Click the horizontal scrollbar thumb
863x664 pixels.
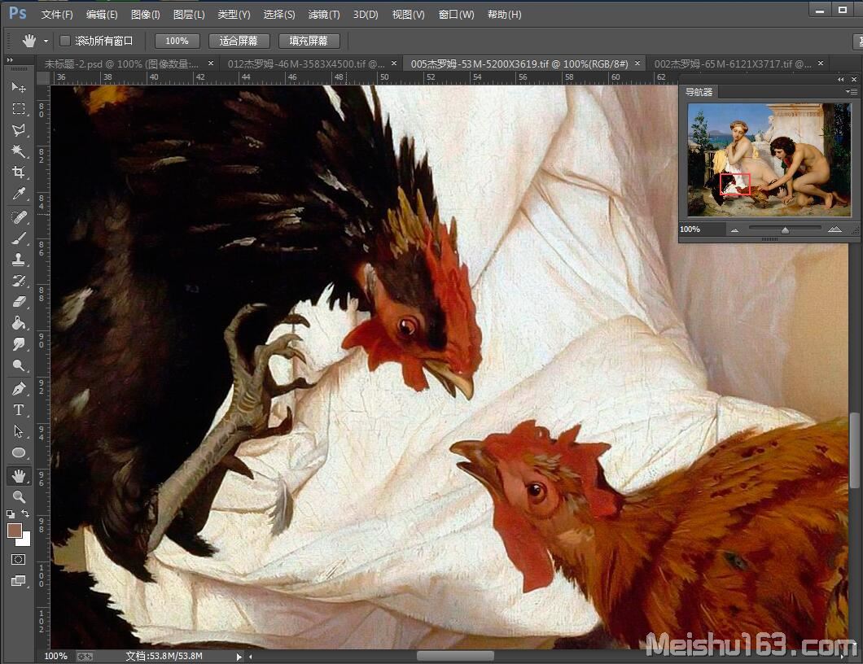click(x=455, y=657)
